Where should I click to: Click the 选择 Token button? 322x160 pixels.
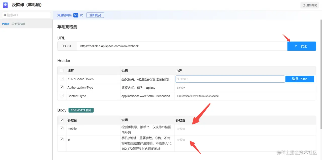pyautogui.click(x=300, y=79)
